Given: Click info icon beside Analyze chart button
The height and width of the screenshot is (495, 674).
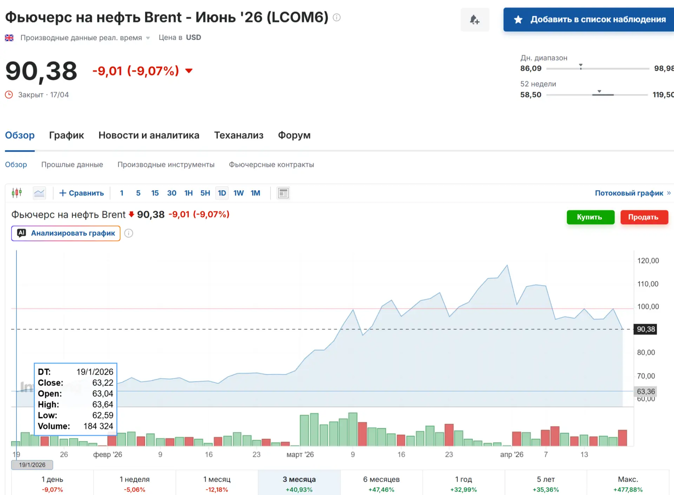Looking at the screenshot, I should [129, 233].
